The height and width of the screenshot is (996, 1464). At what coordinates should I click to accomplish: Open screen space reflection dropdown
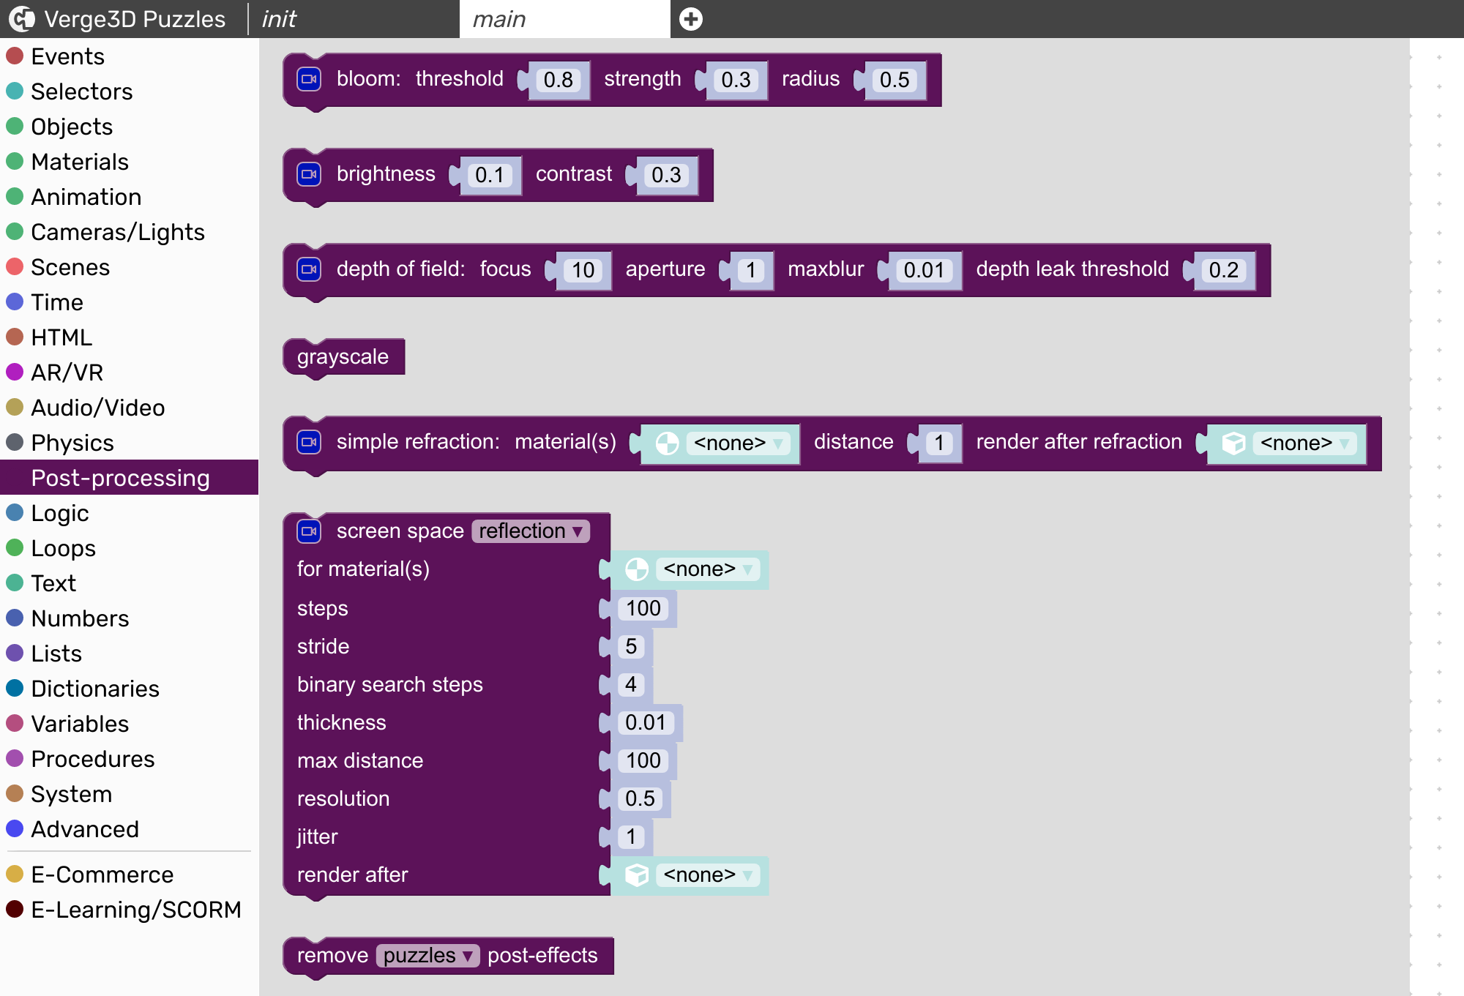pyautogui.click(x=531, y=531)
